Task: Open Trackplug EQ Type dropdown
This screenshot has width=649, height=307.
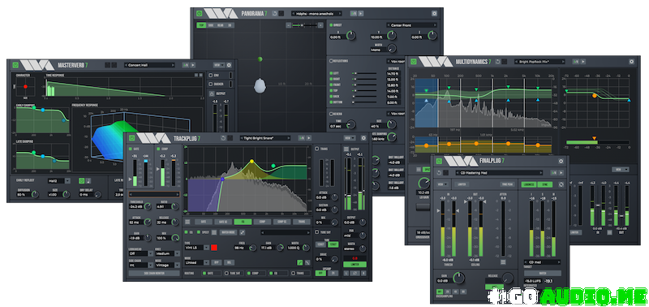Action: click(x=197, y=248)
